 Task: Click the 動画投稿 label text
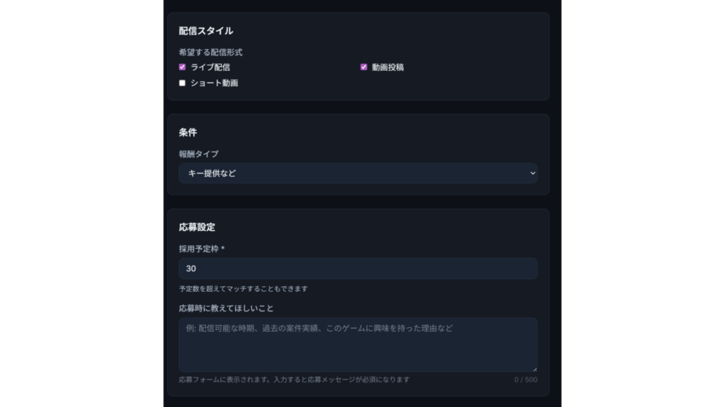[388, 67]
